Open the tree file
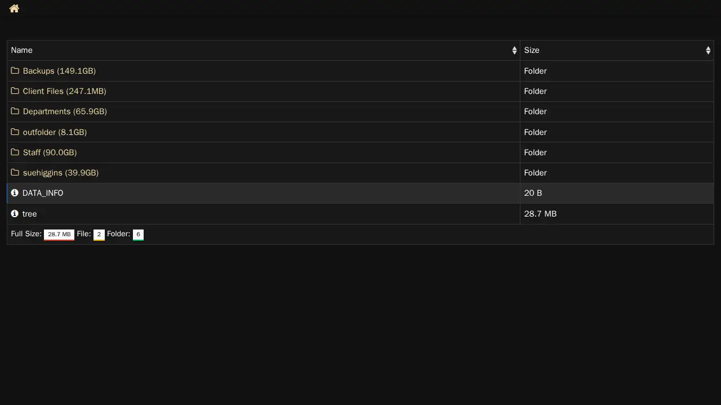The image size is (721, 405). (x=30, y=214)
